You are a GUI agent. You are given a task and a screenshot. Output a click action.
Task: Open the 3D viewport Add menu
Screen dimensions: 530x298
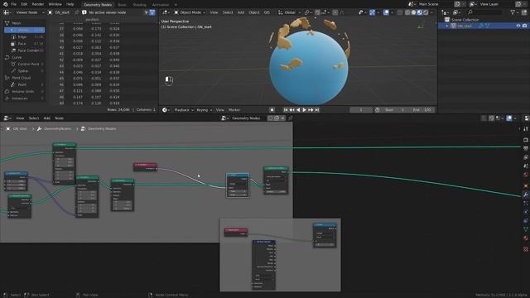tap(241, 12)
